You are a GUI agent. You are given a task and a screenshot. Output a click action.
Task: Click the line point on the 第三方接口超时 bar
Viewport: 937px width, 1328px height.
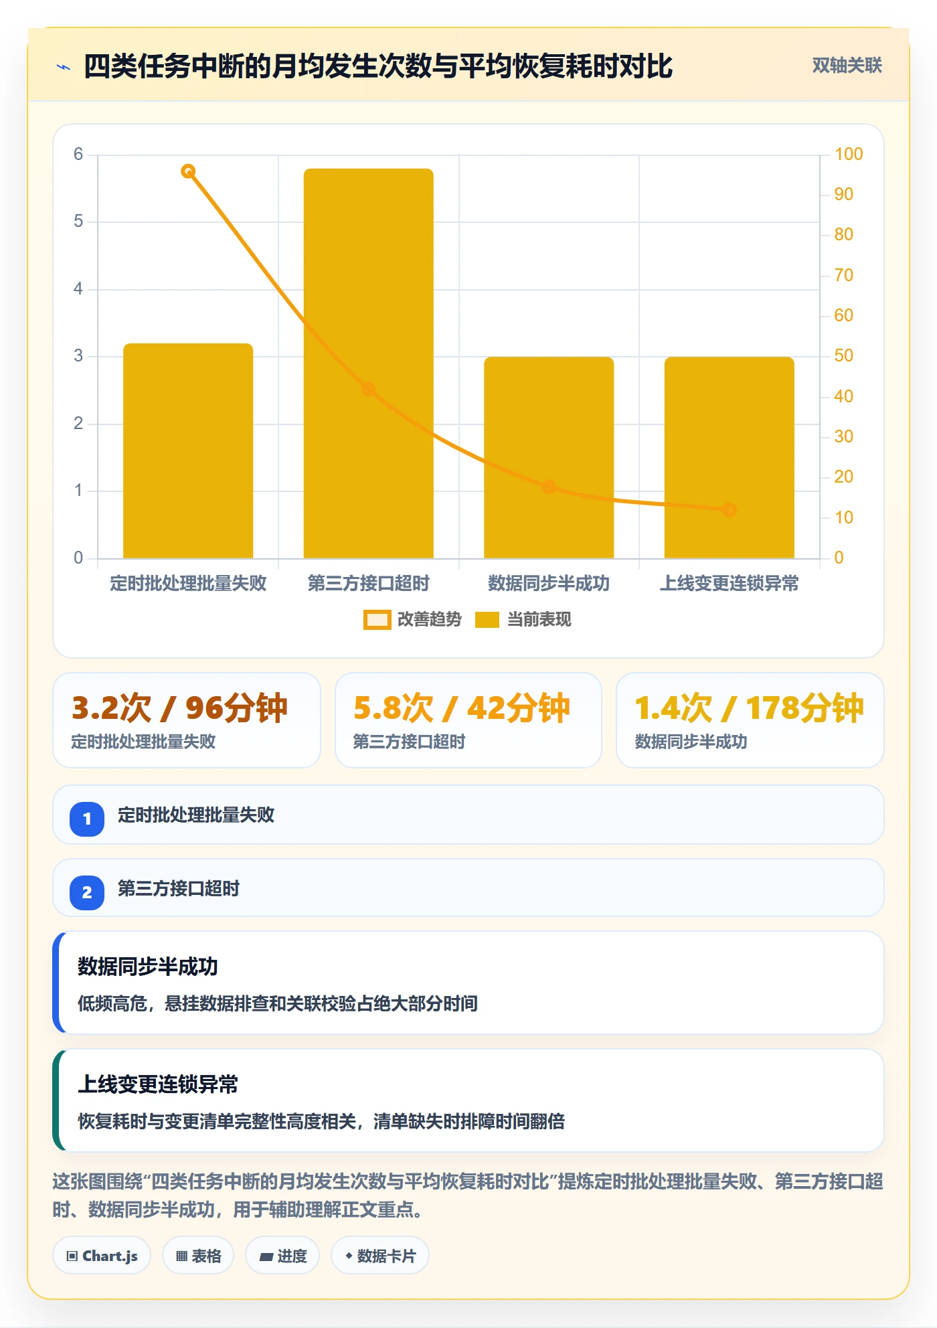click(369, 389)
